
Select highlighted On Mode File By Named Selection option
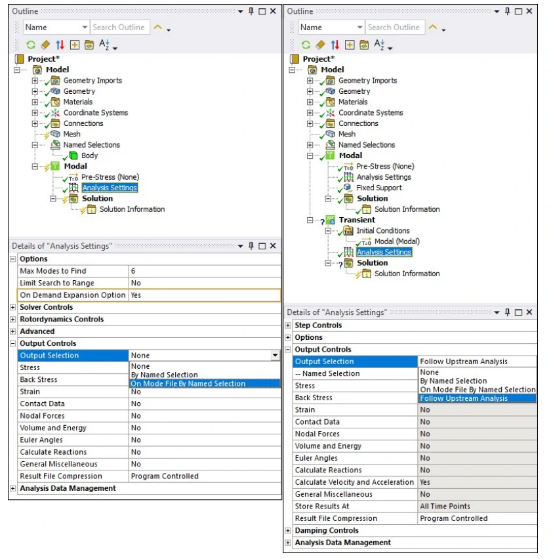(x=188, y=384)
